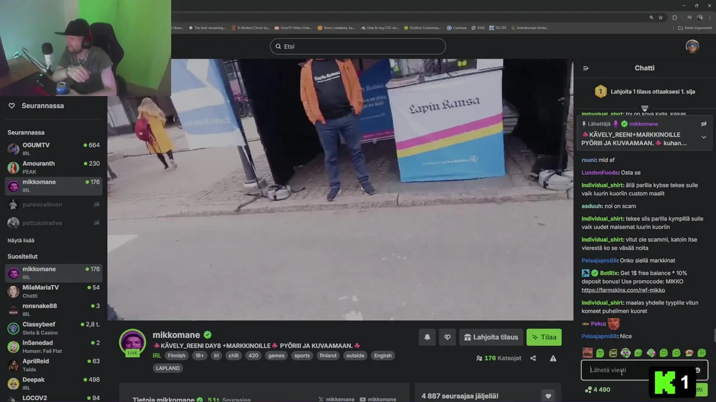Image resolution: width=716 pixels, height=402 pixels.
Task: Open Amouranth channel in sidebar
Action: click(x=54, y=167)
